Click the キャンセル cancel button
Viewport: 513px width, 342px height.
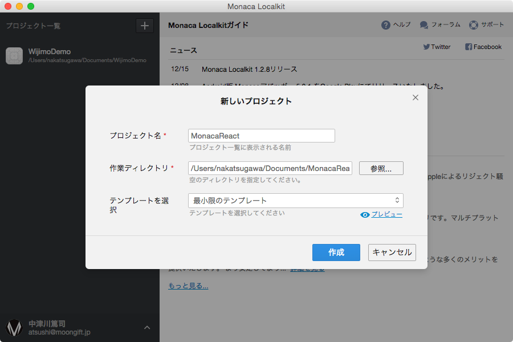click(x=392, y=253)
